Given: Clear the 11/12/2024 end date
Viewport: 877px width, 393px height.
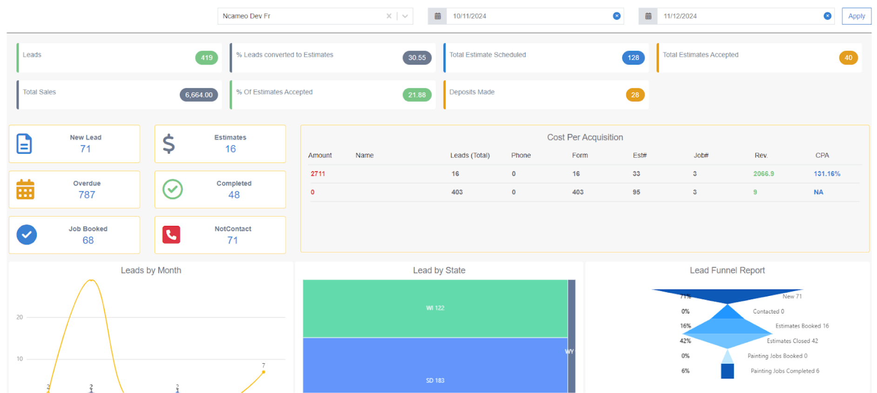Looking at the screenshot, I should tap(827, 16).
